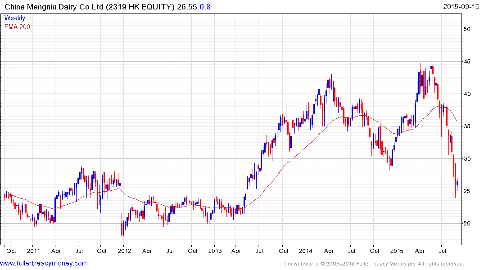Click the 35 price axis label
The image size is (484, 270).
(467, 126)
